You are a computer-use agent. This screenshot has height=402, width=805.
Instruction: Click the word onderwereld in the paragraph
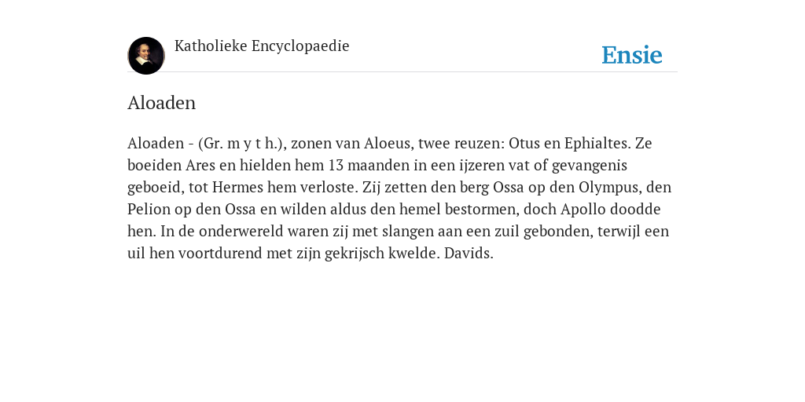(x=241, y=232)
